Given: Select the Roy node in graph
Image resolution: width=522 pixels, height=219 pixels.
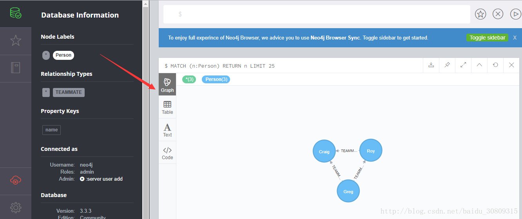Looking at the screenshot, I should [x=371, y=151].
